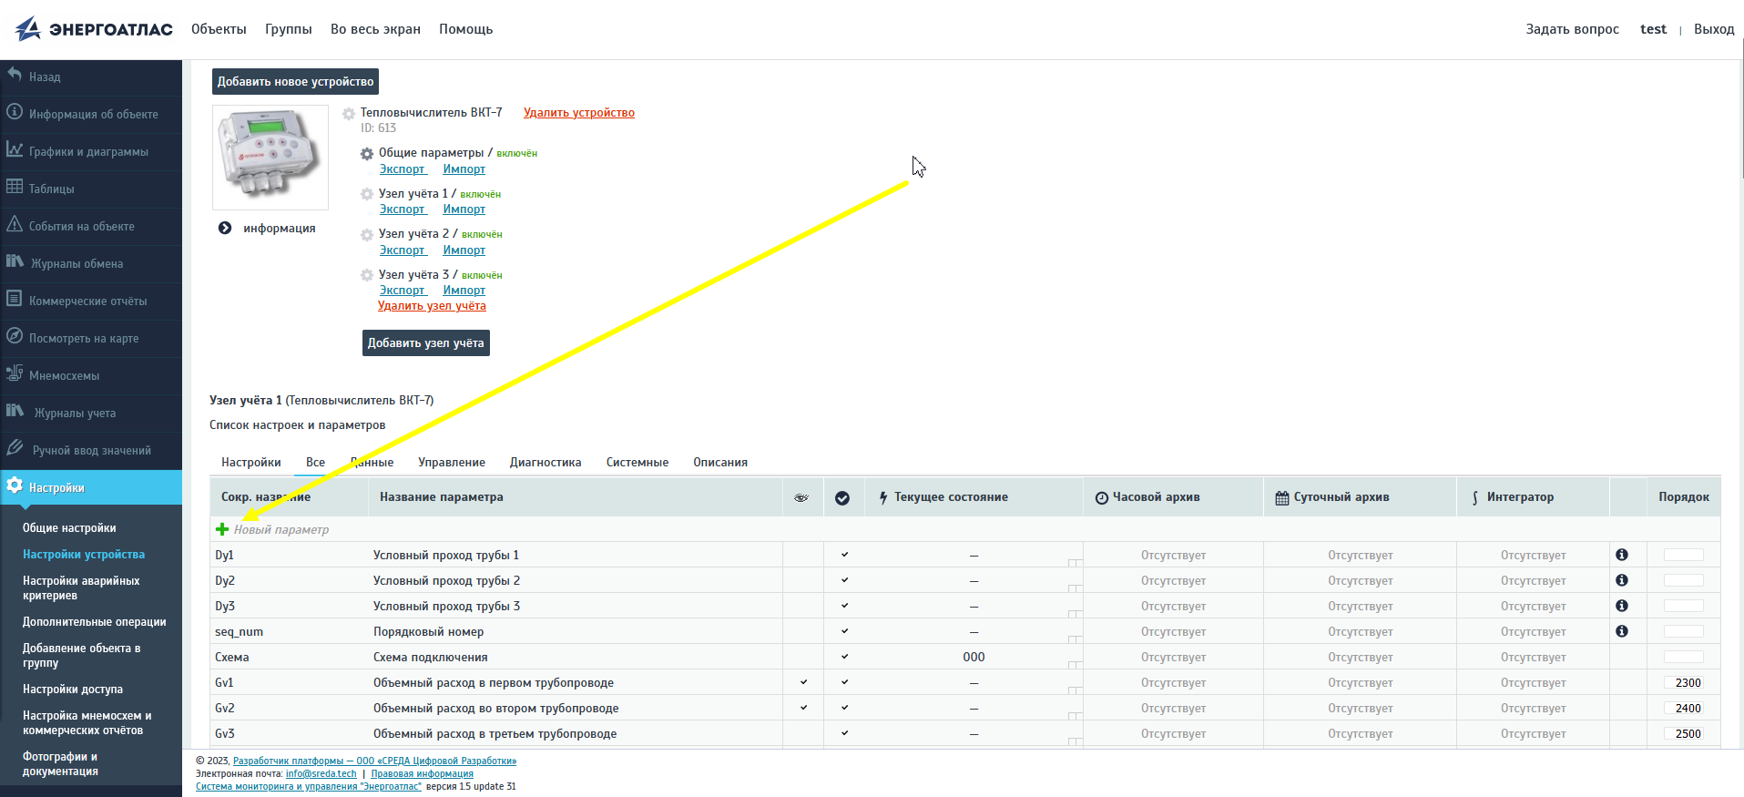1744x797 pixels.
Task: Switch to the Диагностика tab
Action: (546, 462)
